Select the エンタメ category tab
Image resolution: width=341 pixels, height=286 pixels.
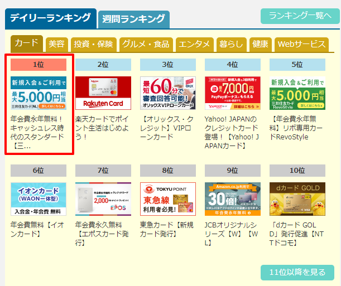[x=195, y=45]
